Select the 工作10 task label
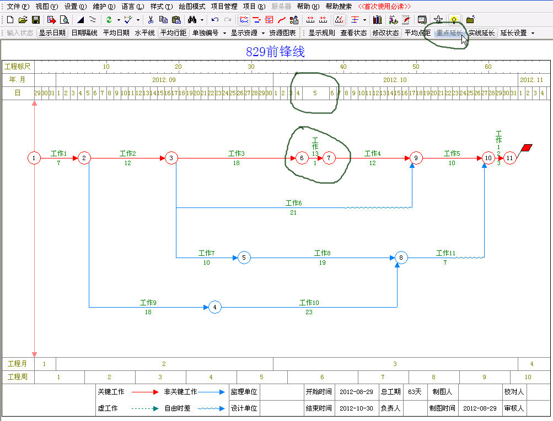This screenshot has width=553, height=421. tap(309, 302)
